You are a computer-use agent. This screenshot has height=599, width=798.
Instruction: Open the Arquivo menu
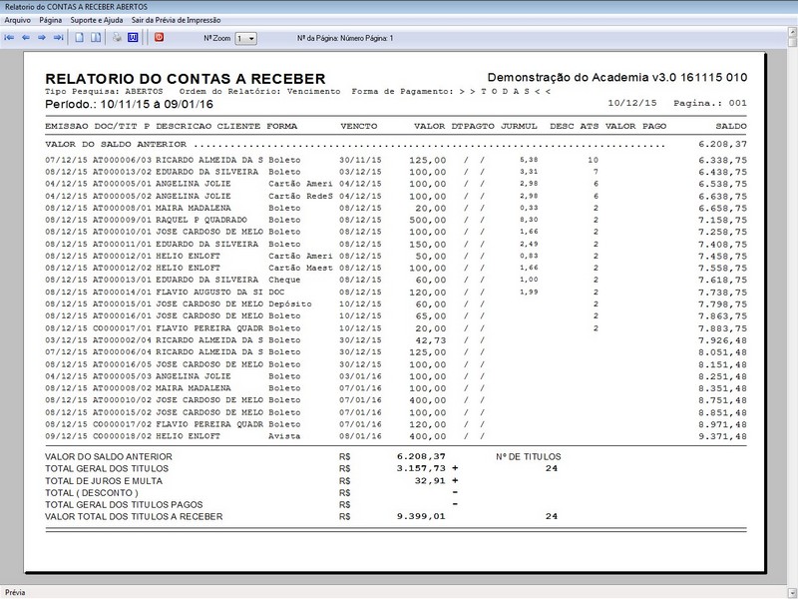17,20
